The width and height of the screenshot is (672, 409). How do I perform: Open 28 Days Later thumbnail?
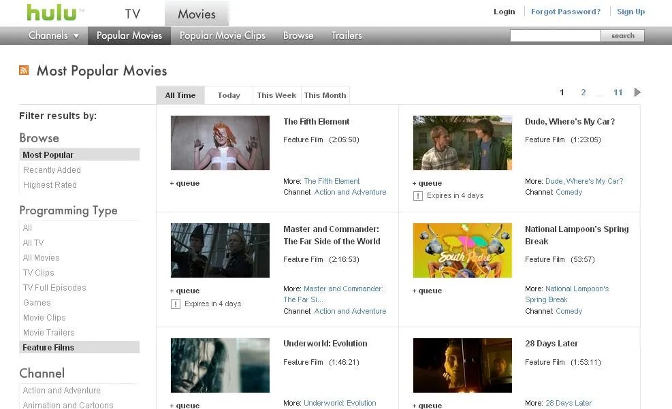(x=462, y=365)
